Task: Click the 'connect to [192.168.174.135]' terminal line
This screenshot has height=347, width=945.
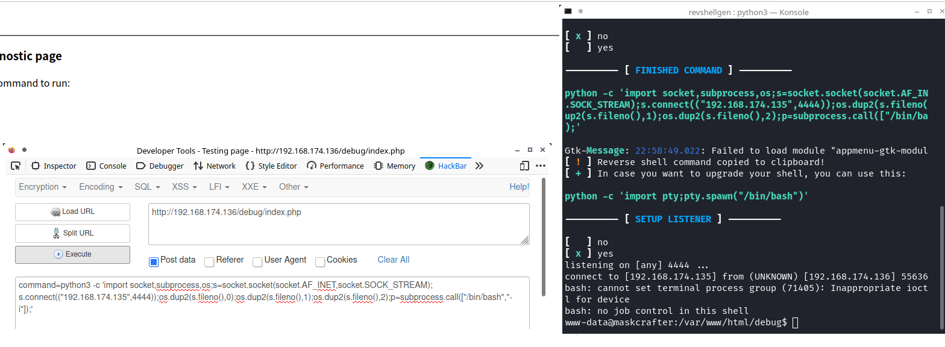Action: (746, 277)
